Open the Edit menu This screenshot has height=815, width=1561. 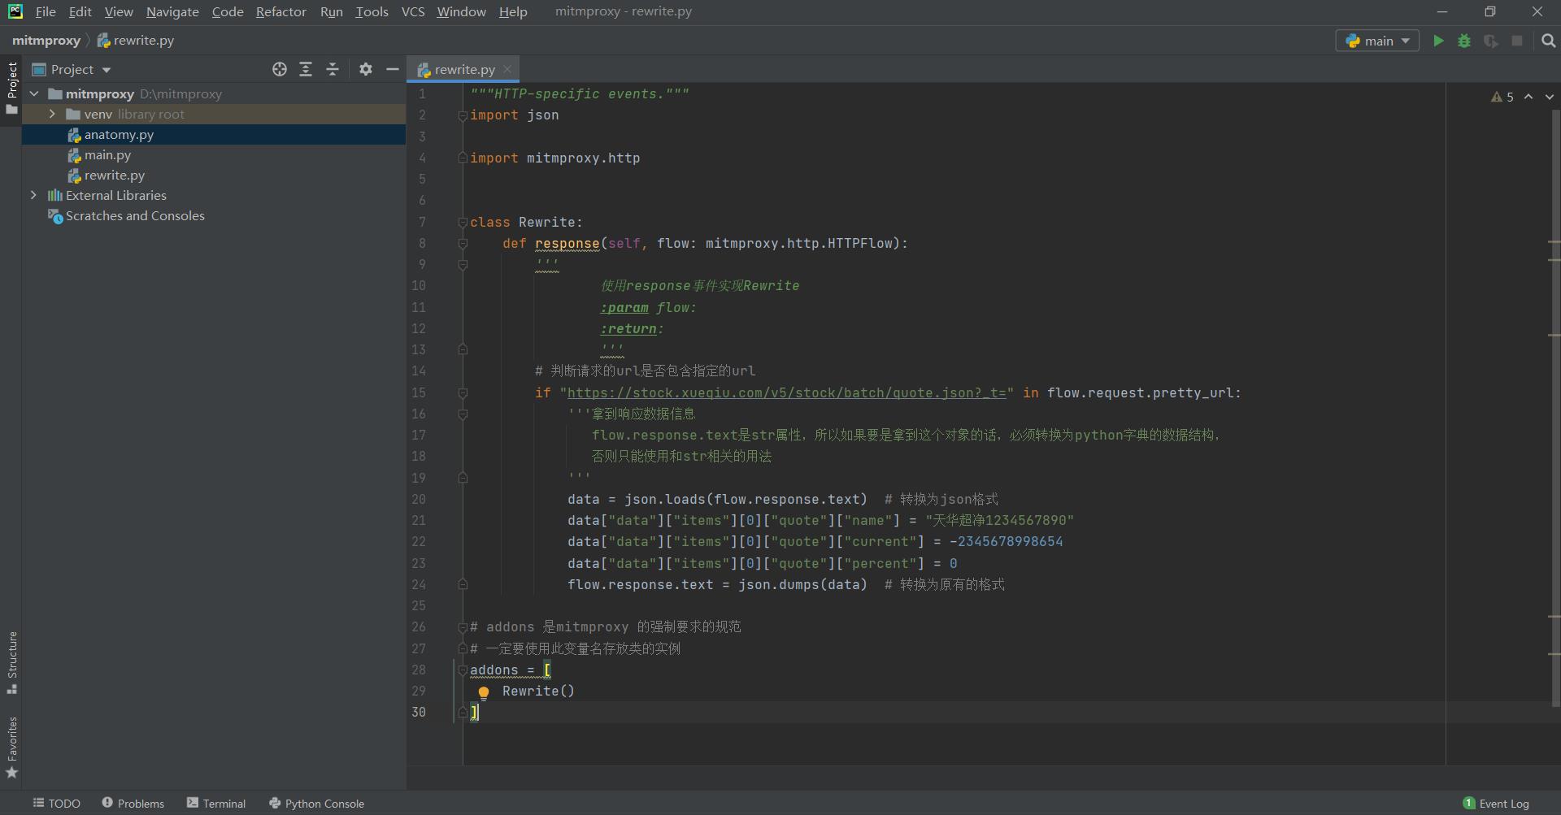80,11
